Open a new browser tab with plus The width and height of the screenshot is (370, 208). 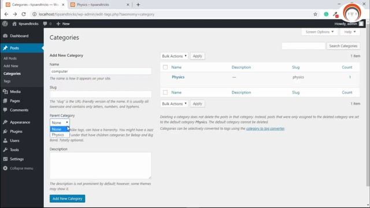138,5
